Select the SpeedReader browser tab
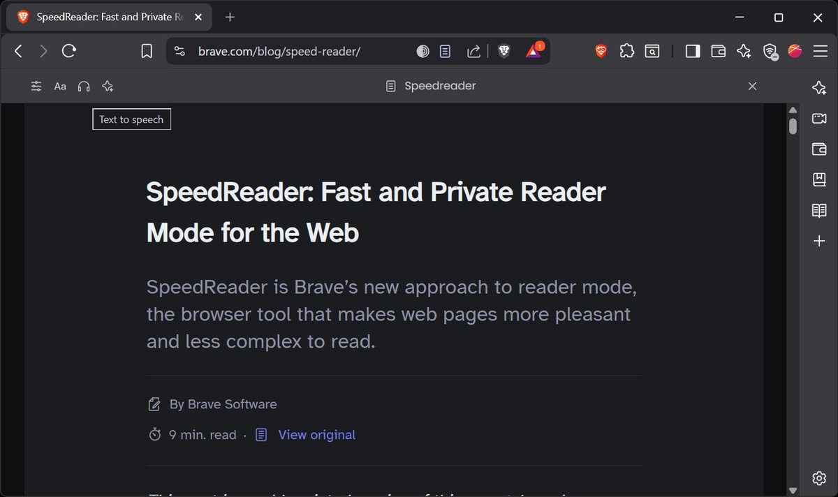Image resolution: width=838 pixels, height=497 pixels. coord(110,17)
